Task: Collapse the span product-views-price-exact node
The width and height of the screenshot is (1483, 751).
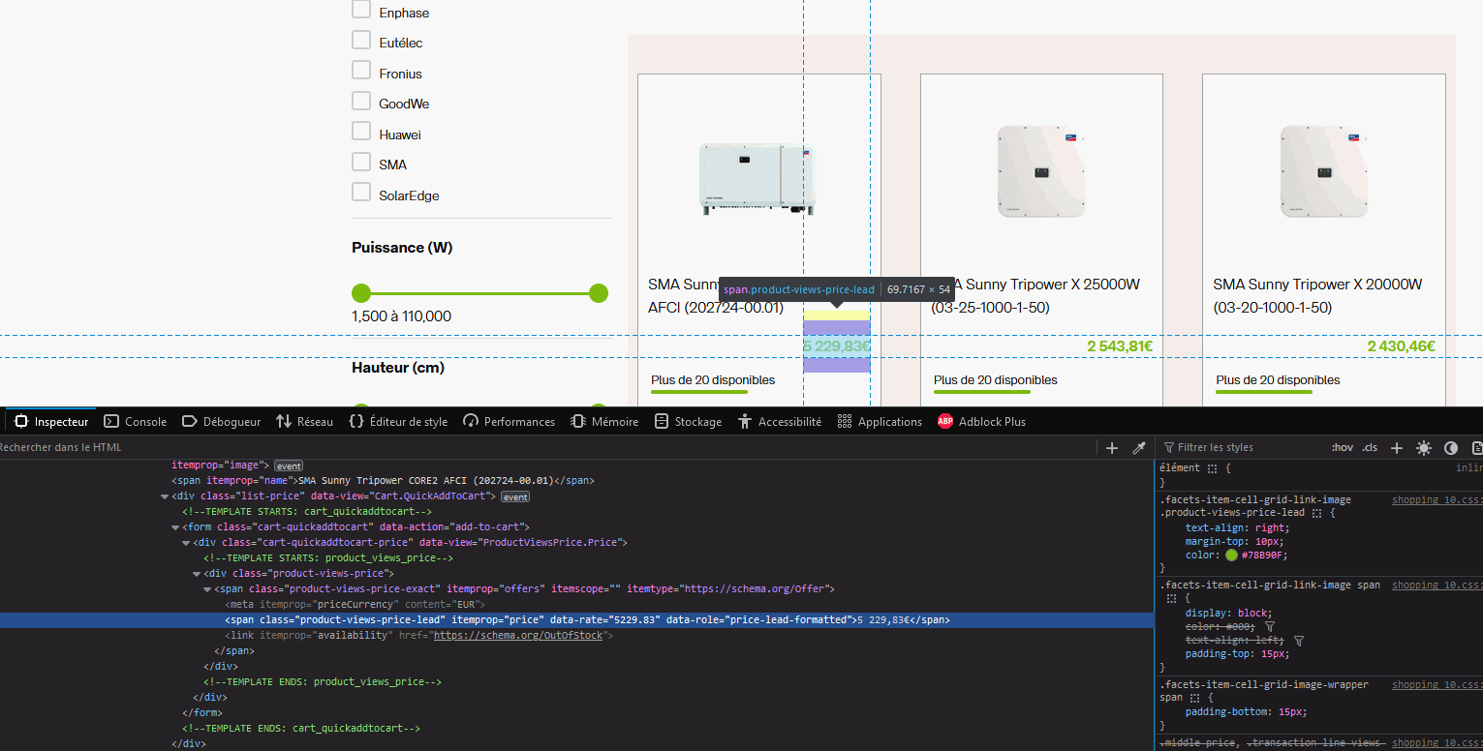Action: [x=207, y=589]
